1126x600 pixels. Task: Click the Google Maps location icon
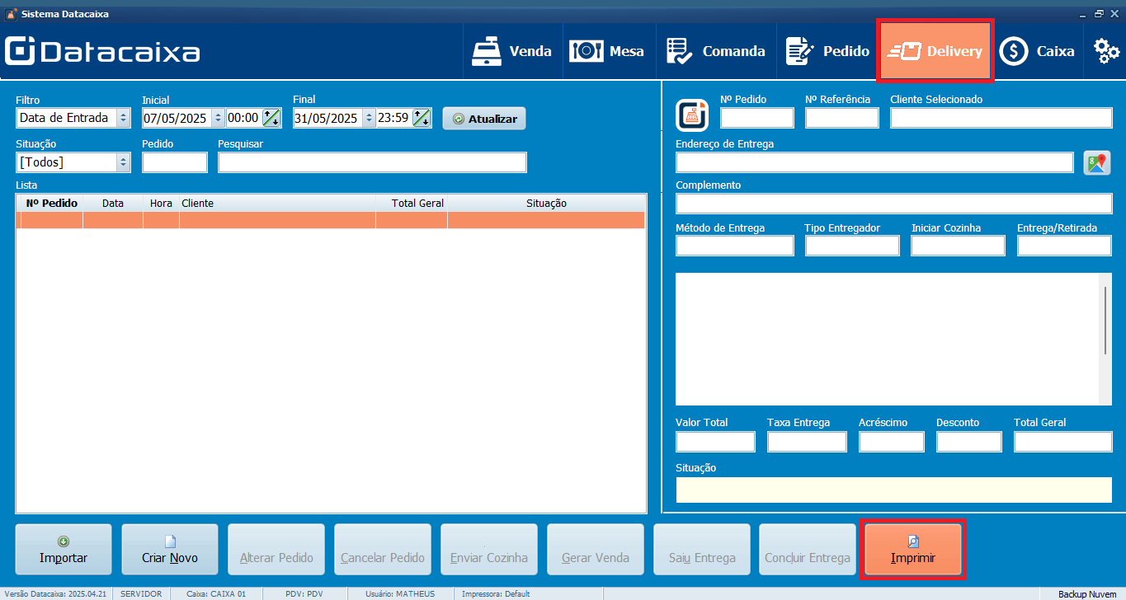coord(1096,162)
